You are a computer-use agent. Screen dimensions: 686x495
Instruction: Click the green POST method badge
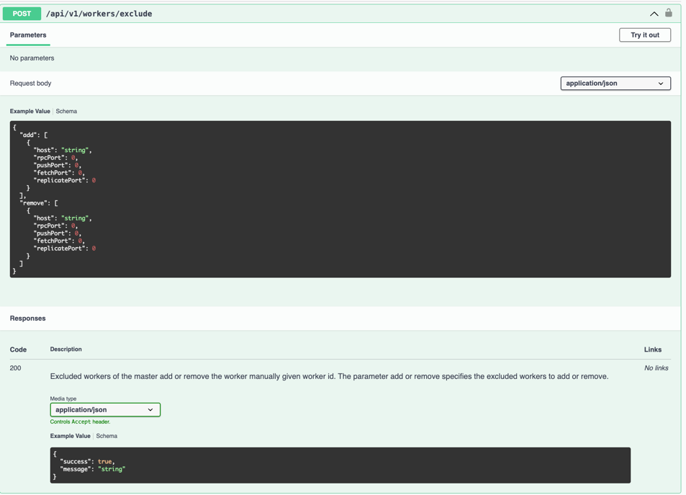(x=22, y=14)
